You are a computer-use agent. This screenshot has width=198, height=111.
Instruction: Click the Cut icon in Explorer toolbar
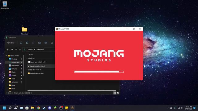pos(21,43)
